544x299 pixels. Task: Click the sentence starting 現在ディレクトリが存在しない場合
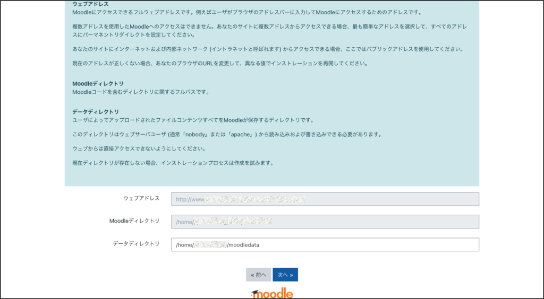pyautogui.click(x=173, y=163)
